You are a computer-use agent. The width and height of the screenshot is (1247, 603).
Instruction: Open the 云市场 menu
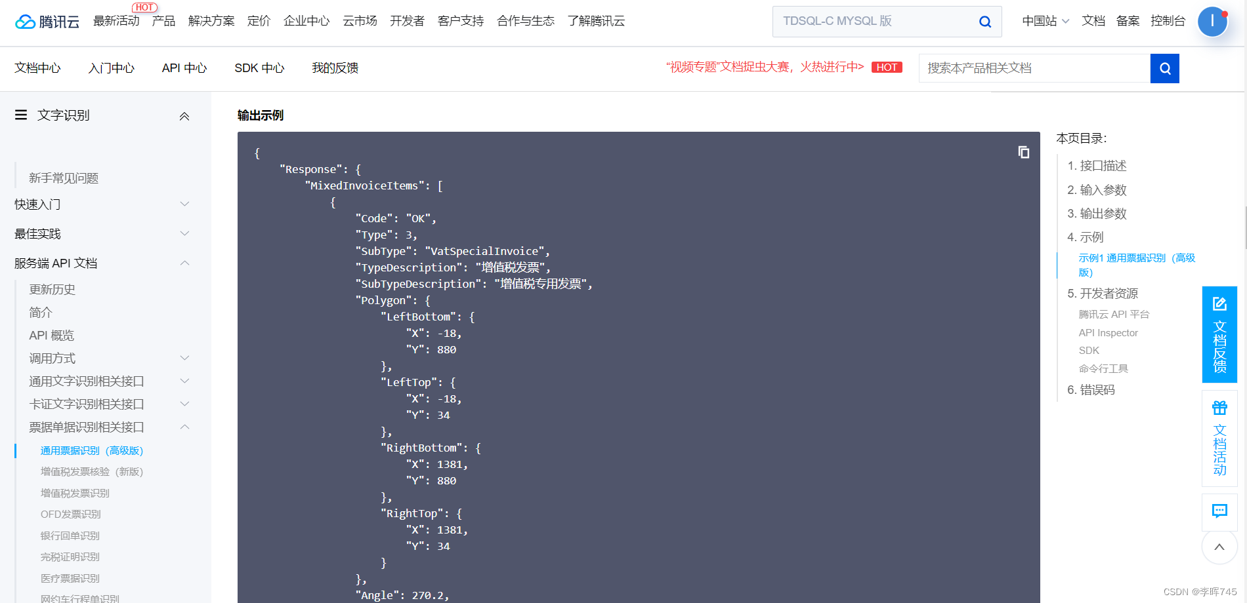(x=360, y=21)
